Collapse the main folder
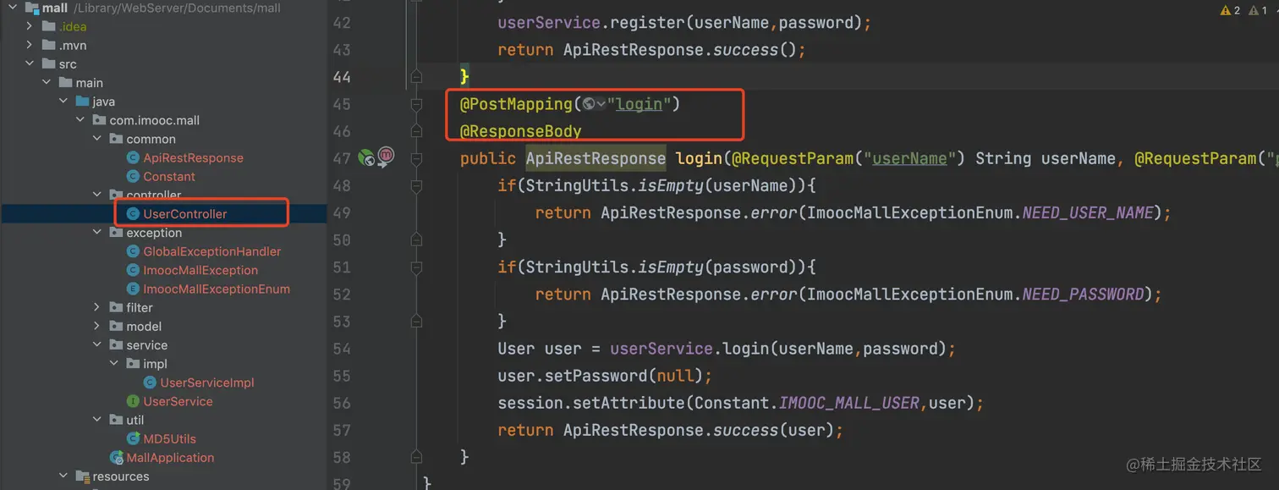Image resolution: width=1279 pixels, height=490 pixels. [47, 82]
